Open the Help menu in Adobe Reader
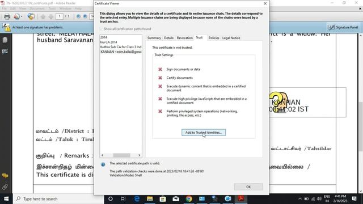Image resolution: width=363 pixels, height=204 pixels. (78, 8)
